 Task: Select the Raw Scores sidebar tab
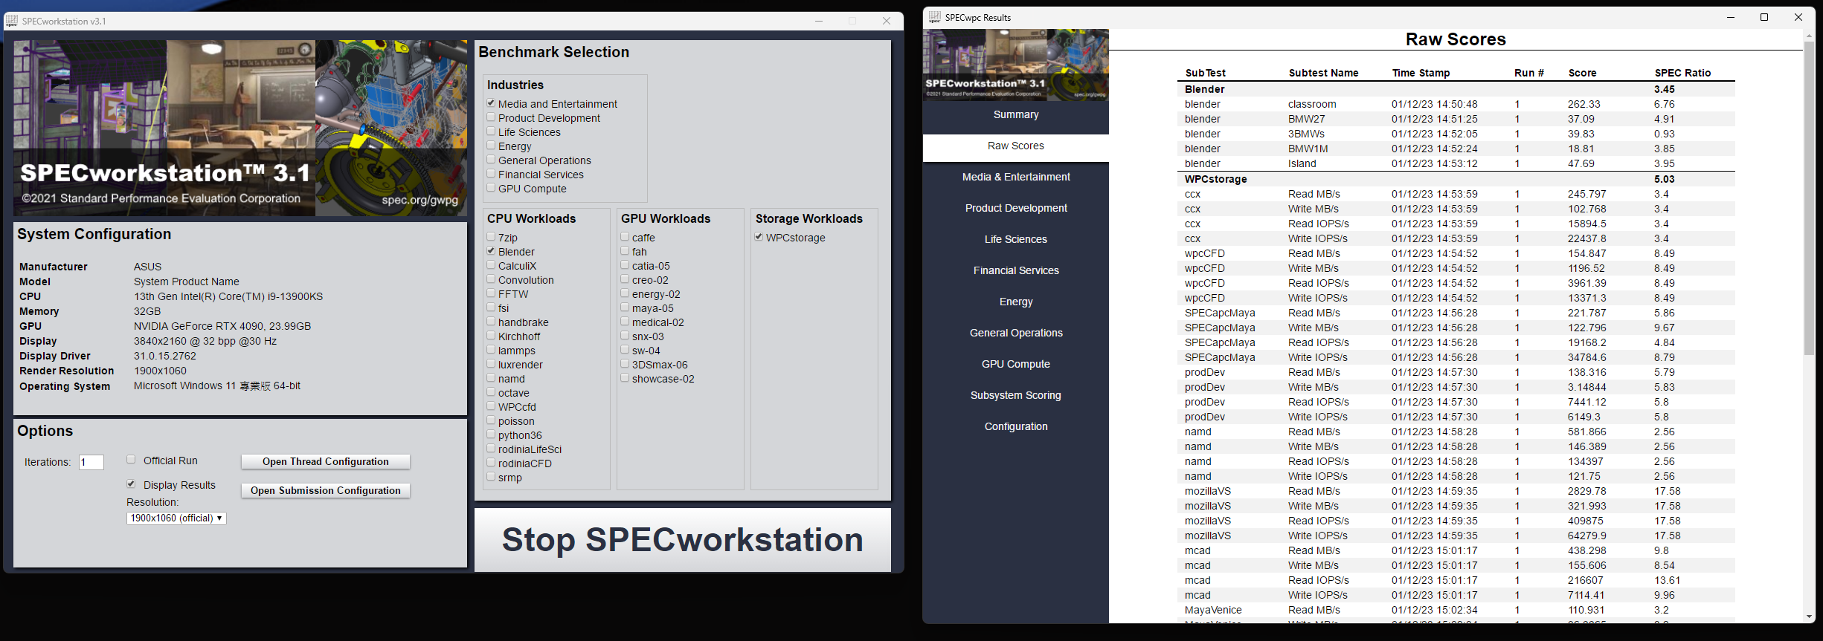[x=1016, y=146]
